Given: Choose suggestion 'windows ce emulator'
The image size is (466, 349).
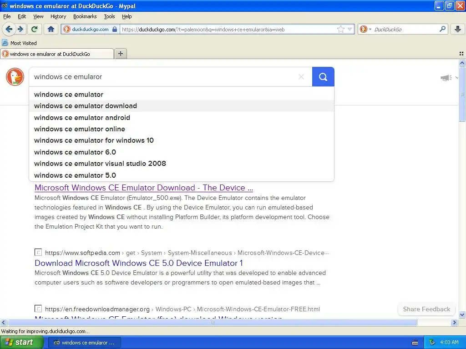Looking at the screenshot, I should pyautogui.click(x=182, y=95).
